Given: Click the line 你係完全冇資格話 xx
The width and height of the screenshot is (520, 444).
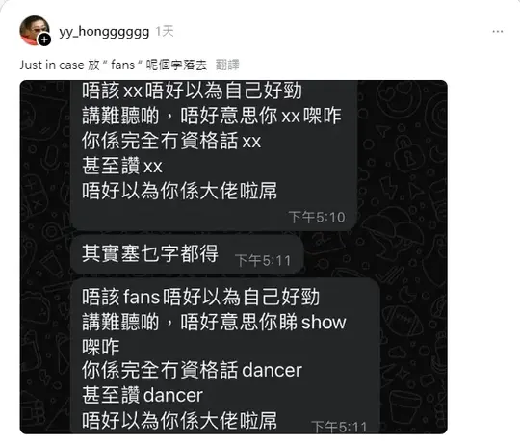Looking at the screenshot, I should click(171, 141).
